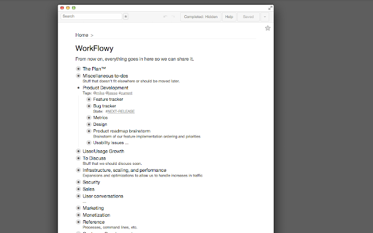This screenshot has width=373, height=233.
Task: Click note 'Stuff that we should discuss soon.'
Action: point(112,164)
